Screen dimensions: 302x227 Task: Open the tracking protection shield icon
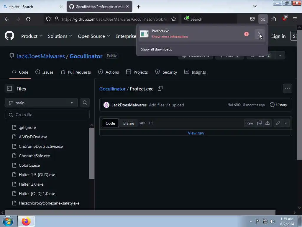coord(48,19)
